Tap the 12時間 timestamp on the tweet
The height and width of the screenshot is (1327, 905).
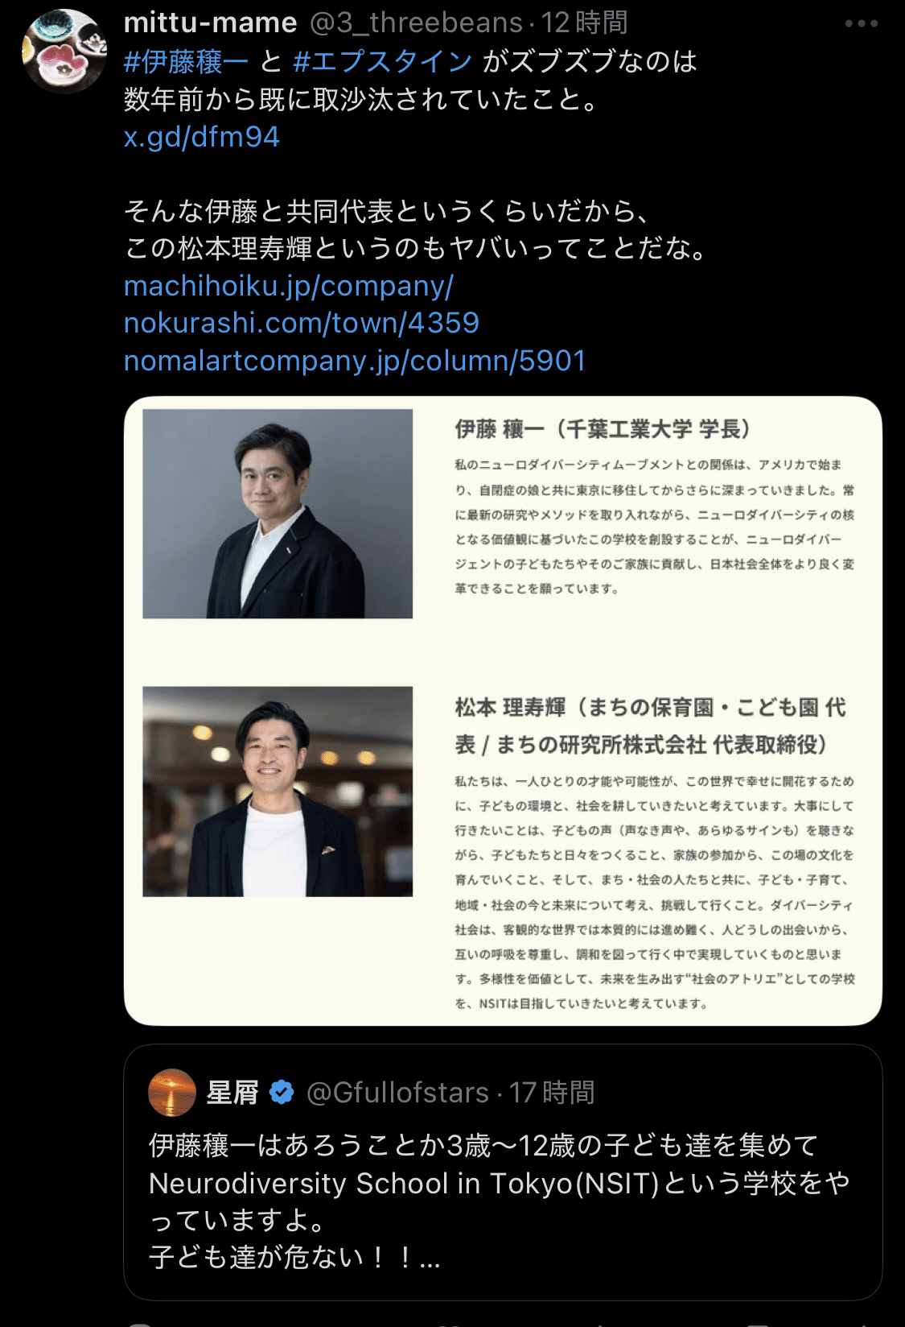pos(584,23)
